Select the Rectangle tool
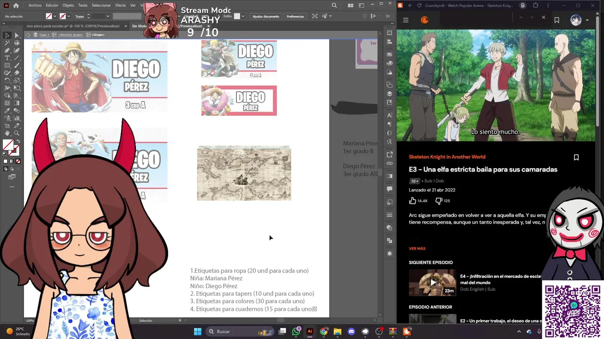Viewport: 604px width, 339px height. 7,65
